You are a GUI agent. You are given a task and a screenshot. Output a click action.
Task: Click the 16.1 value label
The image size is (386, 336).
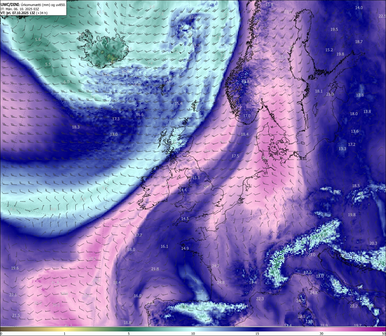(164, 246)
